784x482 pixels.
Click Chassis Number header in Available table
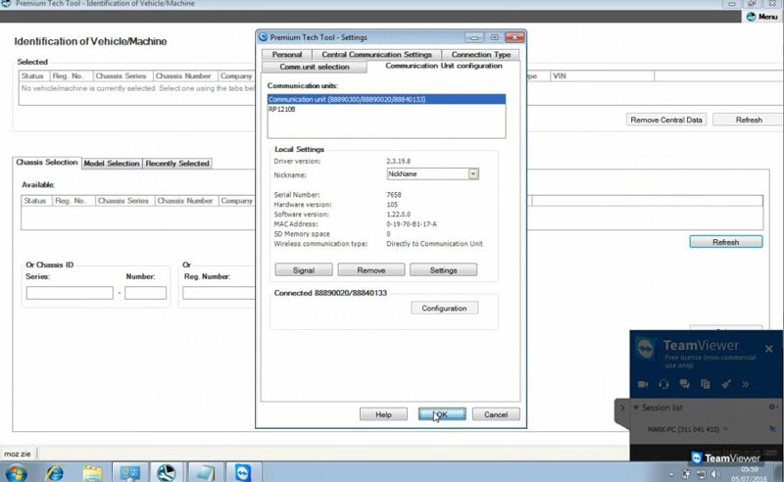185,201
